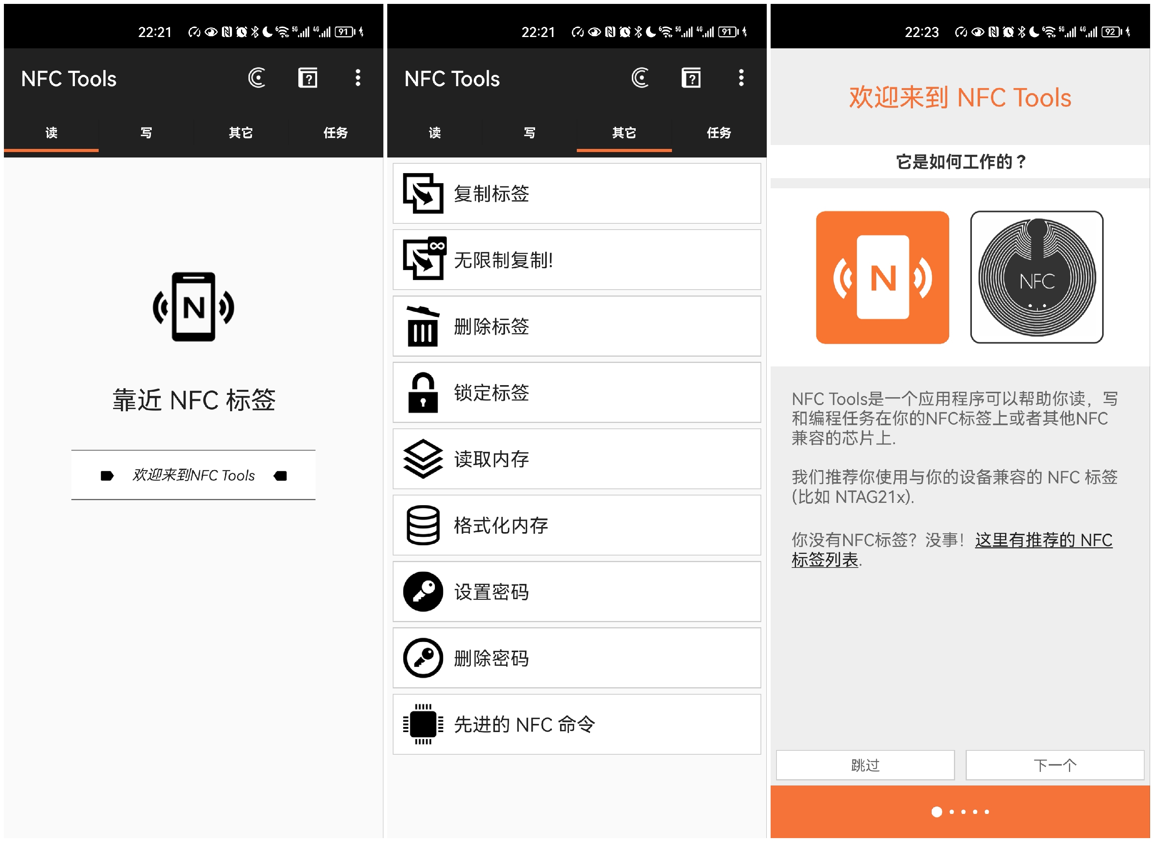The width and height of the screenshot is (1154, 842).
Task: Tap the battery indicator on the first screen's status bar
Action: (x=345, y=32)
